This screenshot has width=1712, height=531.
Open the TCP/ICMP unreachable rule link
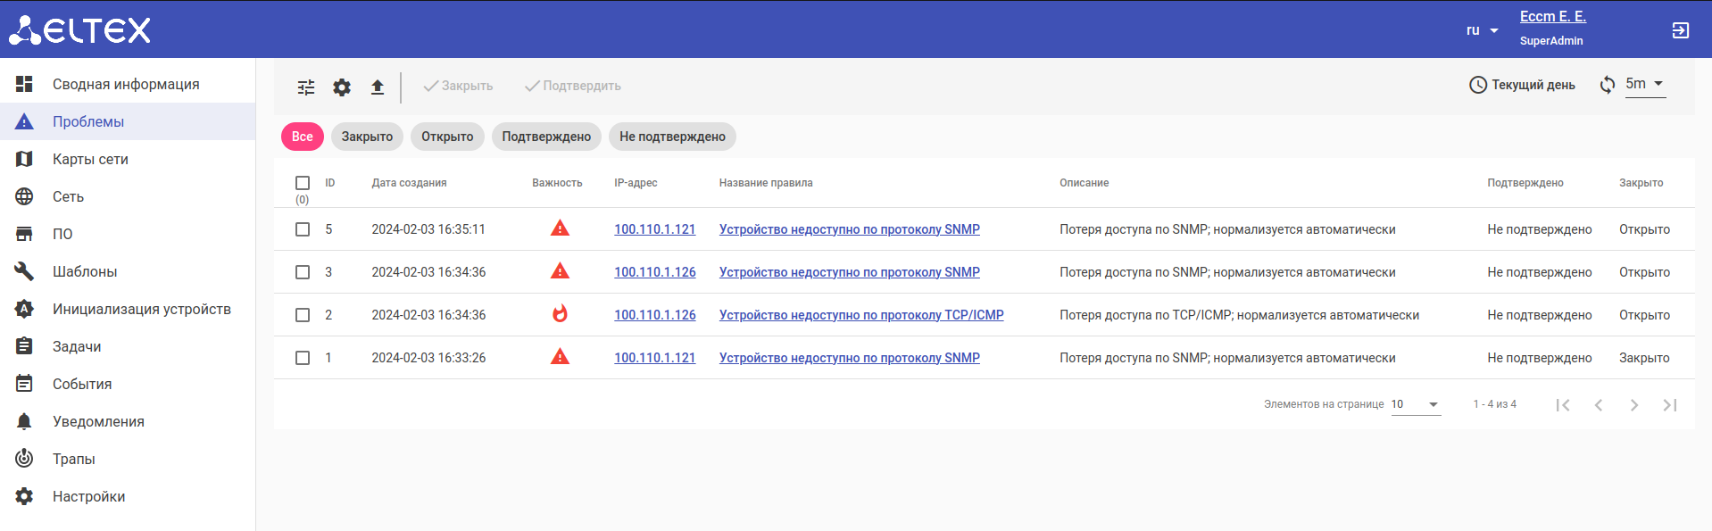861,315
